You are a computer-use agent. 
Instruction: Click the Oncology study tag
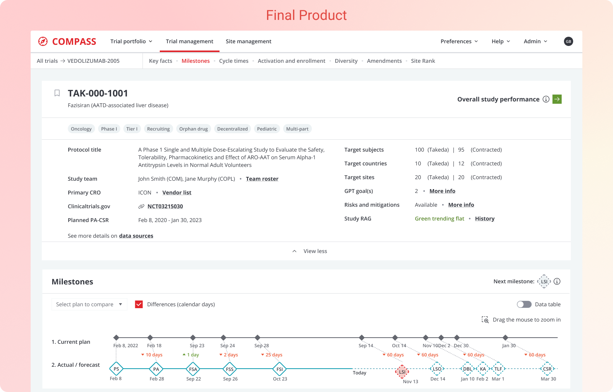point(81,129)
